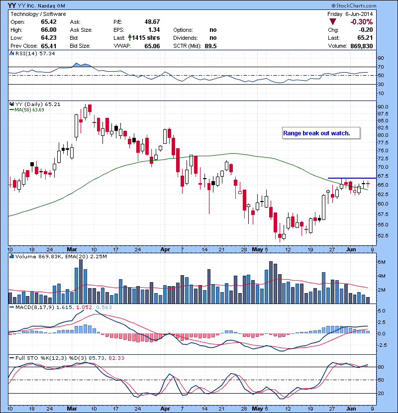This screenshot has height=413, width=398.
Task: Click the red stochastic %D value 82.33
Action: pyautogui.click(x=116, y=358)
